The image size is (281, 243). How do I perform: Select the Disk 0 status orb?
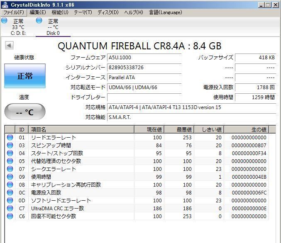point(39,21)
